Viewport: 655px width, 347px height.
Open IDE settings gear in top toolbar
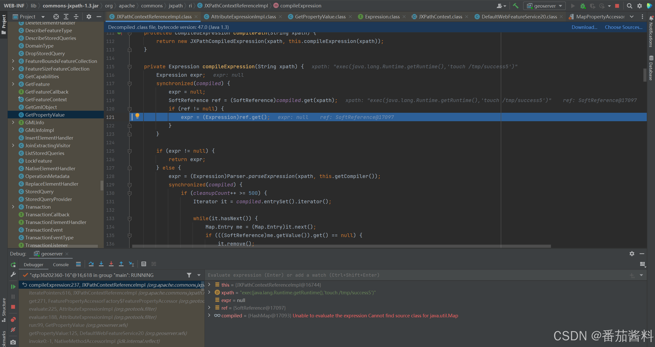pos(640,6)
